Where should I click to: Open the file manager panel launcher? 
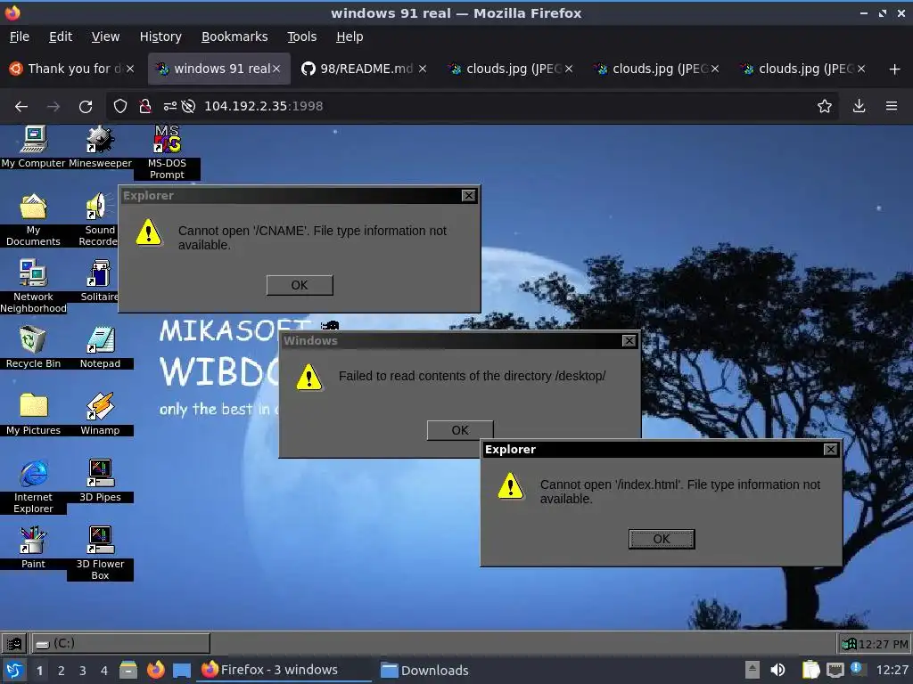128,670
